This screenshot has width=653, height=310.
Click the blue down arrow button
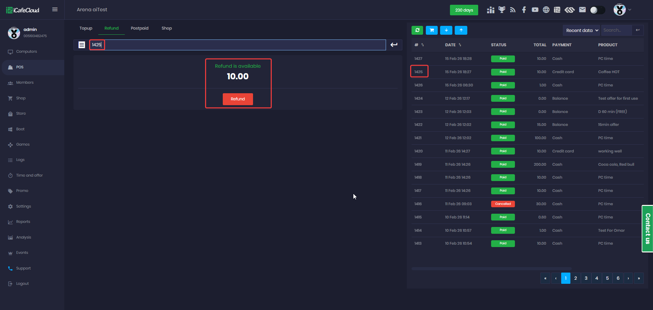[x=446, y=30]
